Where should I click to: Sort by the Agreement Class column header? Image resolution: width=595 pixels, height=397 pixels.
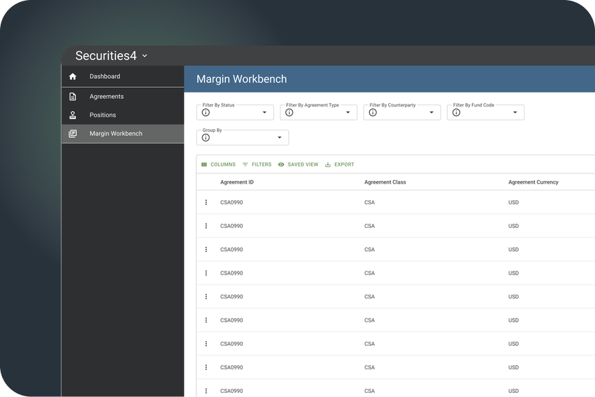tap(385, 182)
